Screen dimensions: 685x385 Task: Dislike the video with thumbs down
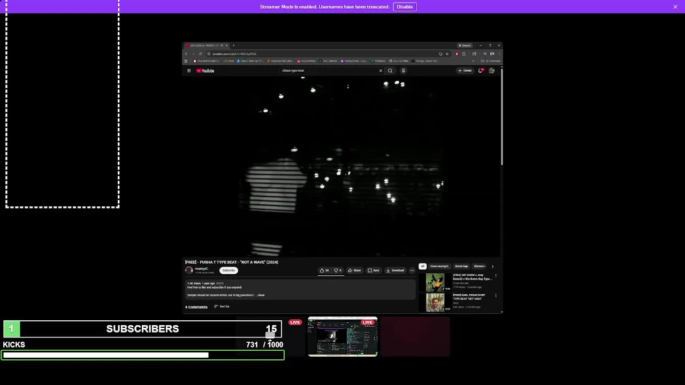[338, 271]
